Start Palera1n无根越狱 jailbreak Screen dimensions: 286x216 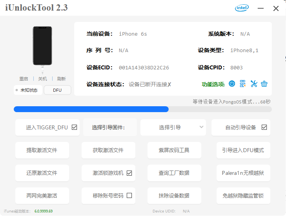tap(243, 173)
